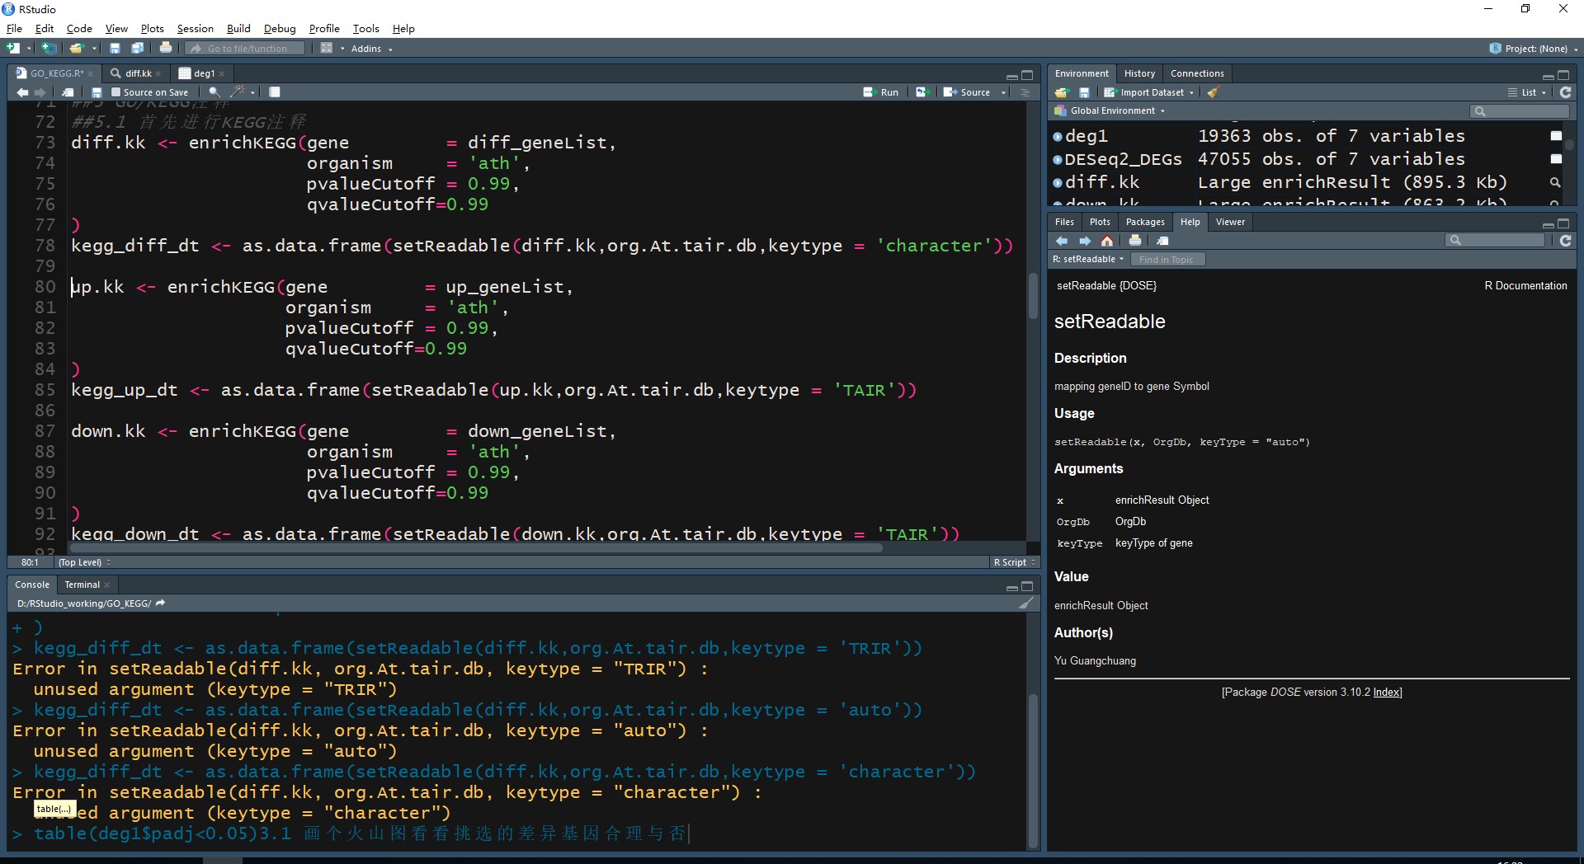Go forward to next source location

click(x=40, y=92)
